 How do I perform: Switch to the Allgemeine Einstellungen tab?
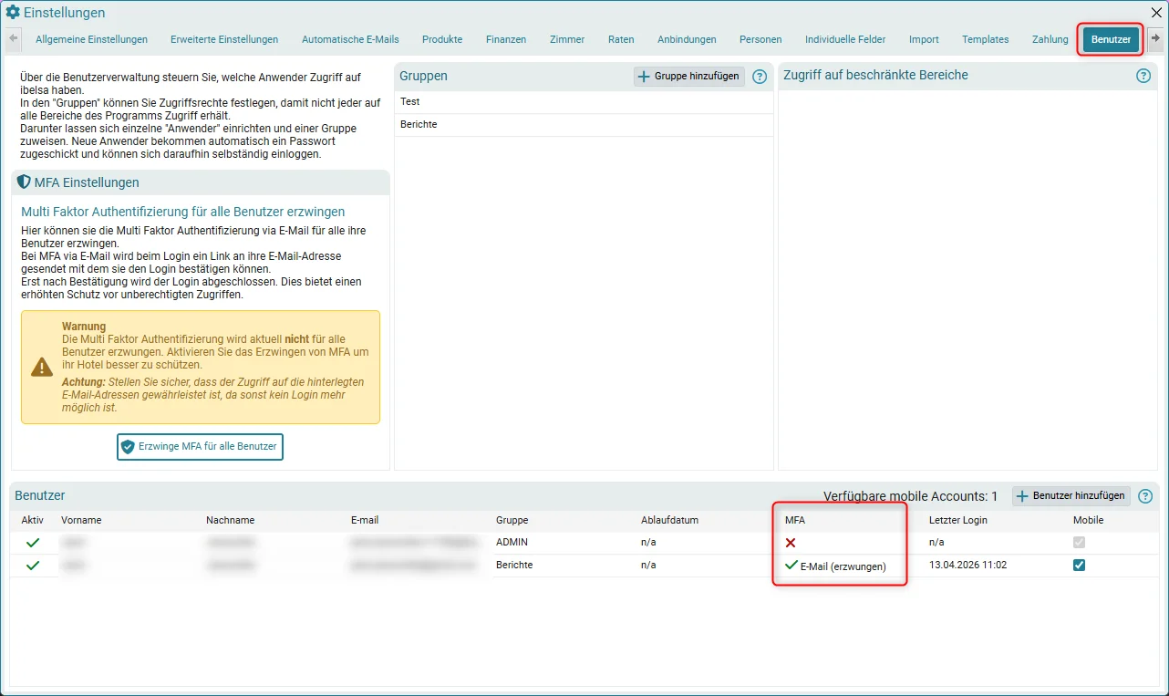pyautogui.click(x=92, y=39)
